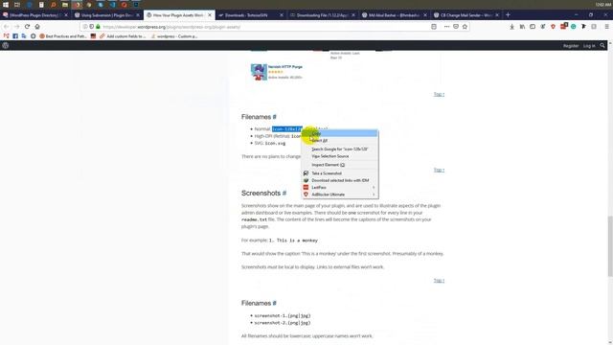
Task: Open page actions three-dot menu
Action: coord(446,27)
